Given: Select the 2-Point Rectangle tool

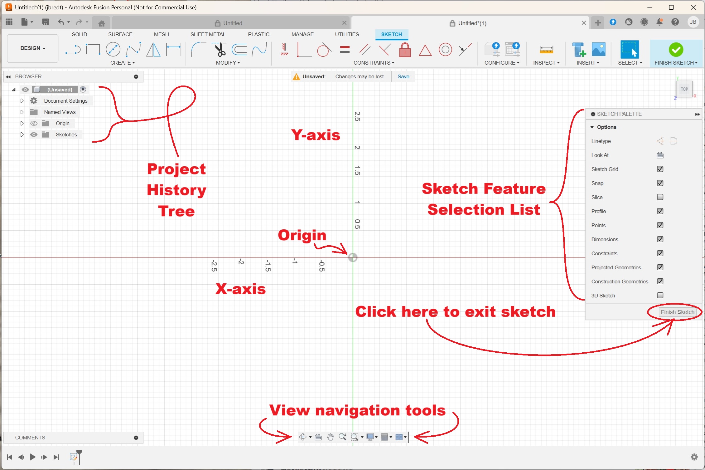Looking at the screenshot, I should (x=93, y=50).
